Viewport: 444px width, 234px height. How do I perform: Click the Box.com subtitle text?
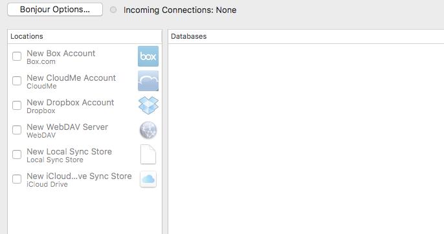click(41, 61)
